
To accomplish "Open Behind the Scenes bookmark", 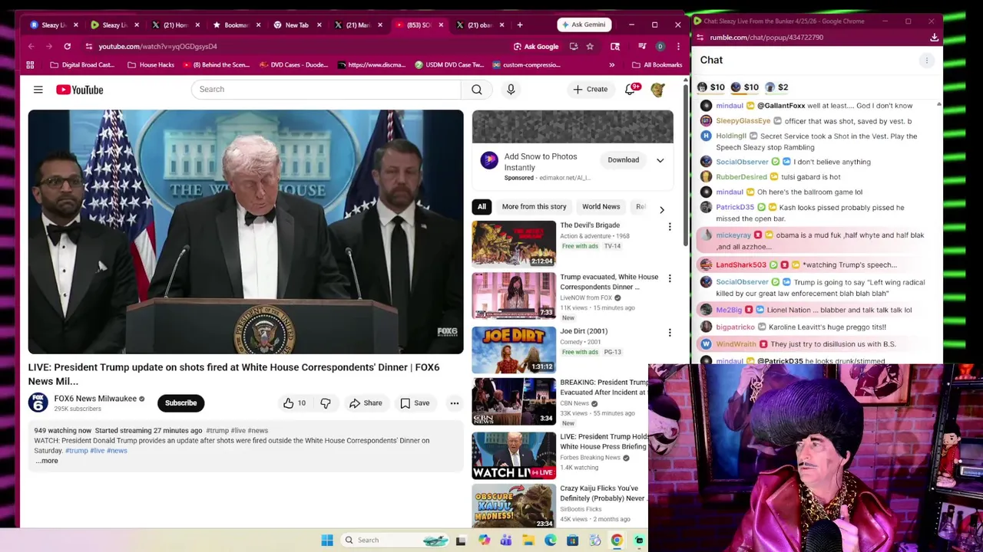I will [x=217, y=65].
